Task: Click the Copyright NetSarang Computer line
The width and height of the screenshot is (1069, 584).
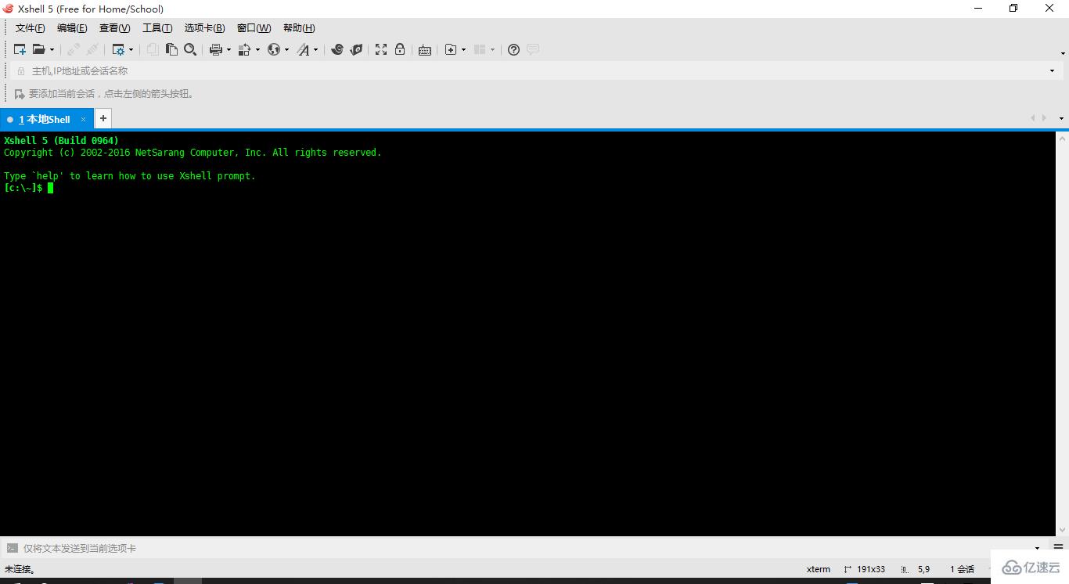Action: (x=193, y=153)
